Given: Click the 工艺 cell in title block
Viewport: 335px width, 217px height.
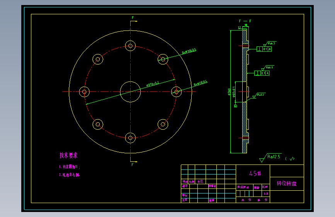Looking at the screenshot, I should 185,200.
